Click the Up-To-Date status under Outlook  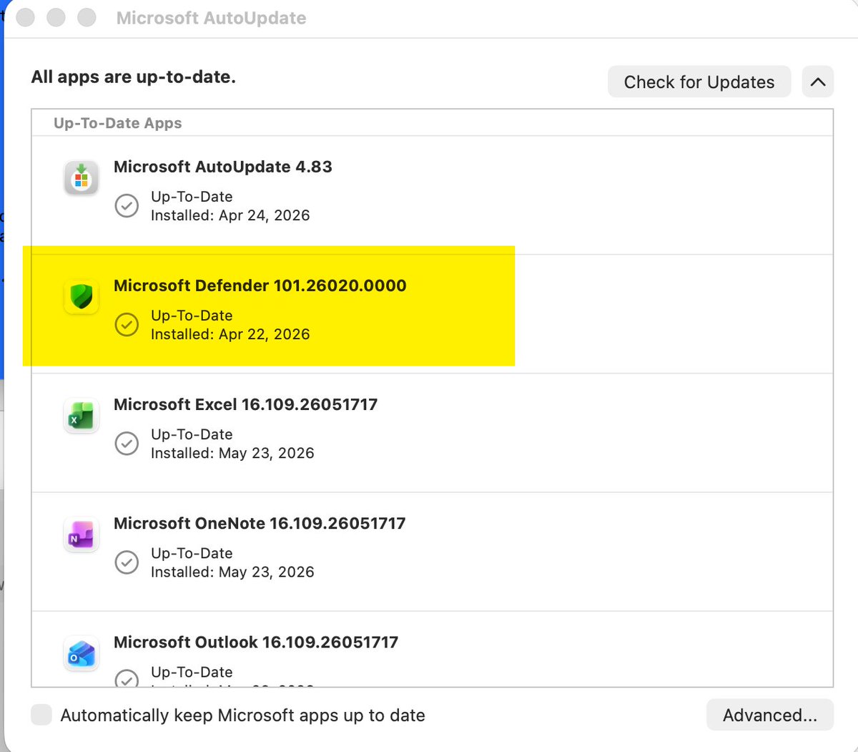[192, 672]
